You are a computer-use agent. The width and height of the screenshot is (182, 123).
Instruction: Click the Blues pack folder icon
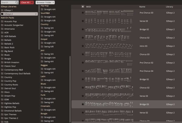[x=2, y=55]
